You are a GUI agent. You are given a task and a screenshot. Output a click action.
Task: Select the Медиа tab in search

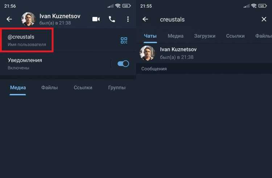[x=176, y=36]
